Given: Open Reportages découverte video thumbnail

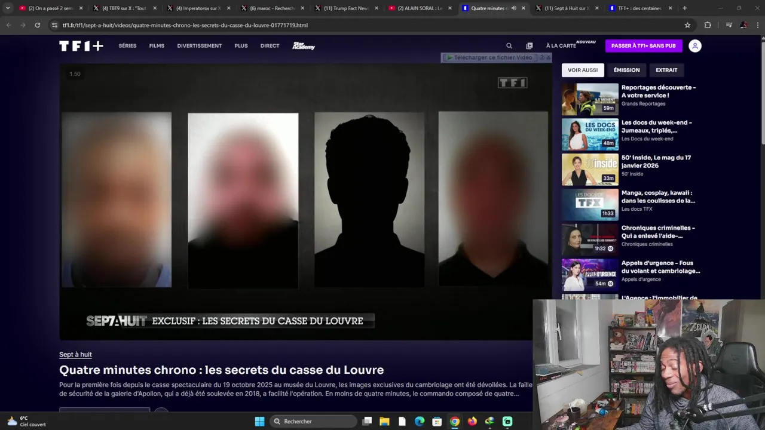Looking at the screenshot, I should [590, 99].
